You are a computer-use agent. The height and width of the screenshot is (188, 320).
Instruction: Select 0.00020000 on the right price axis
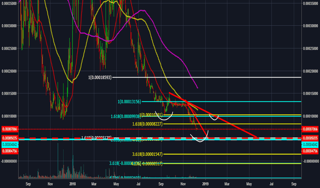[x=310, y=71]
